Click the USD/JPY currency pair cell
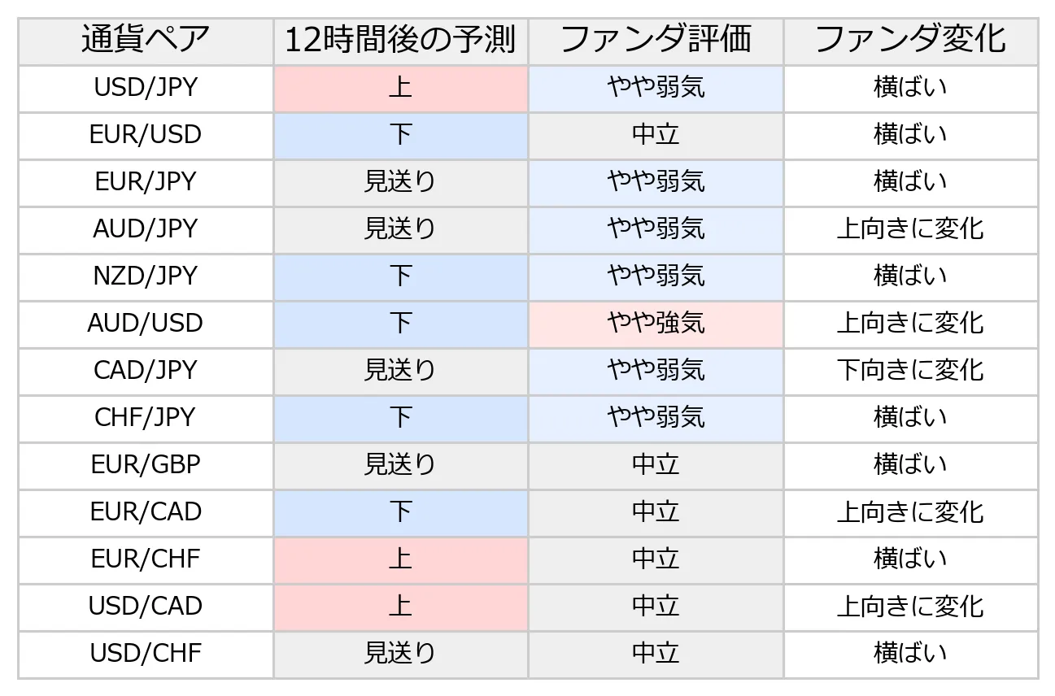 [146, 88]
